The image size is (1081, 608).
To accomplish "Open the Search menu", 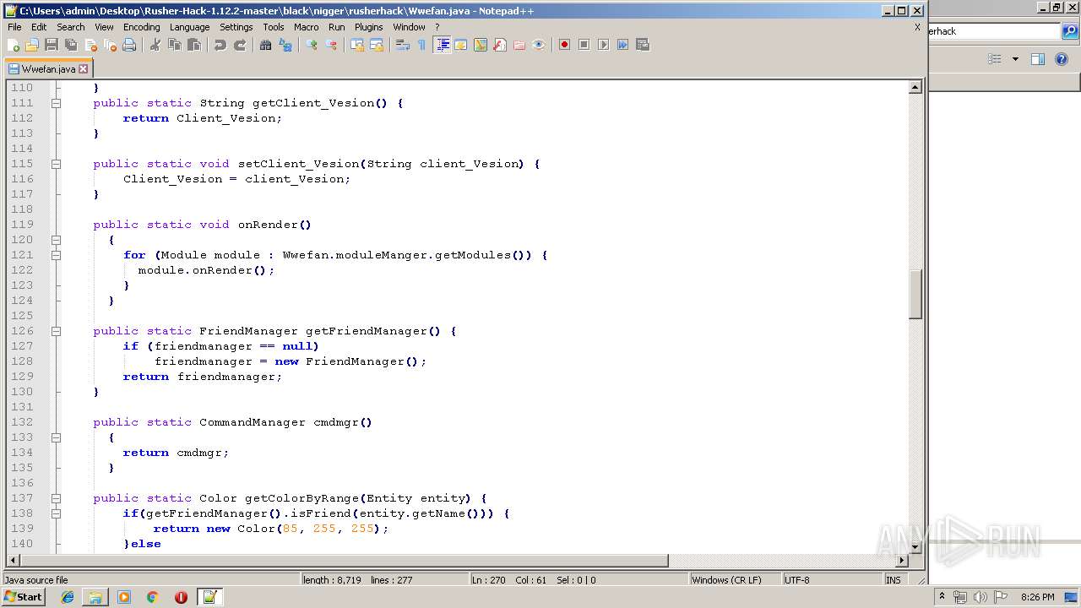I will click(x=71, y=27).
